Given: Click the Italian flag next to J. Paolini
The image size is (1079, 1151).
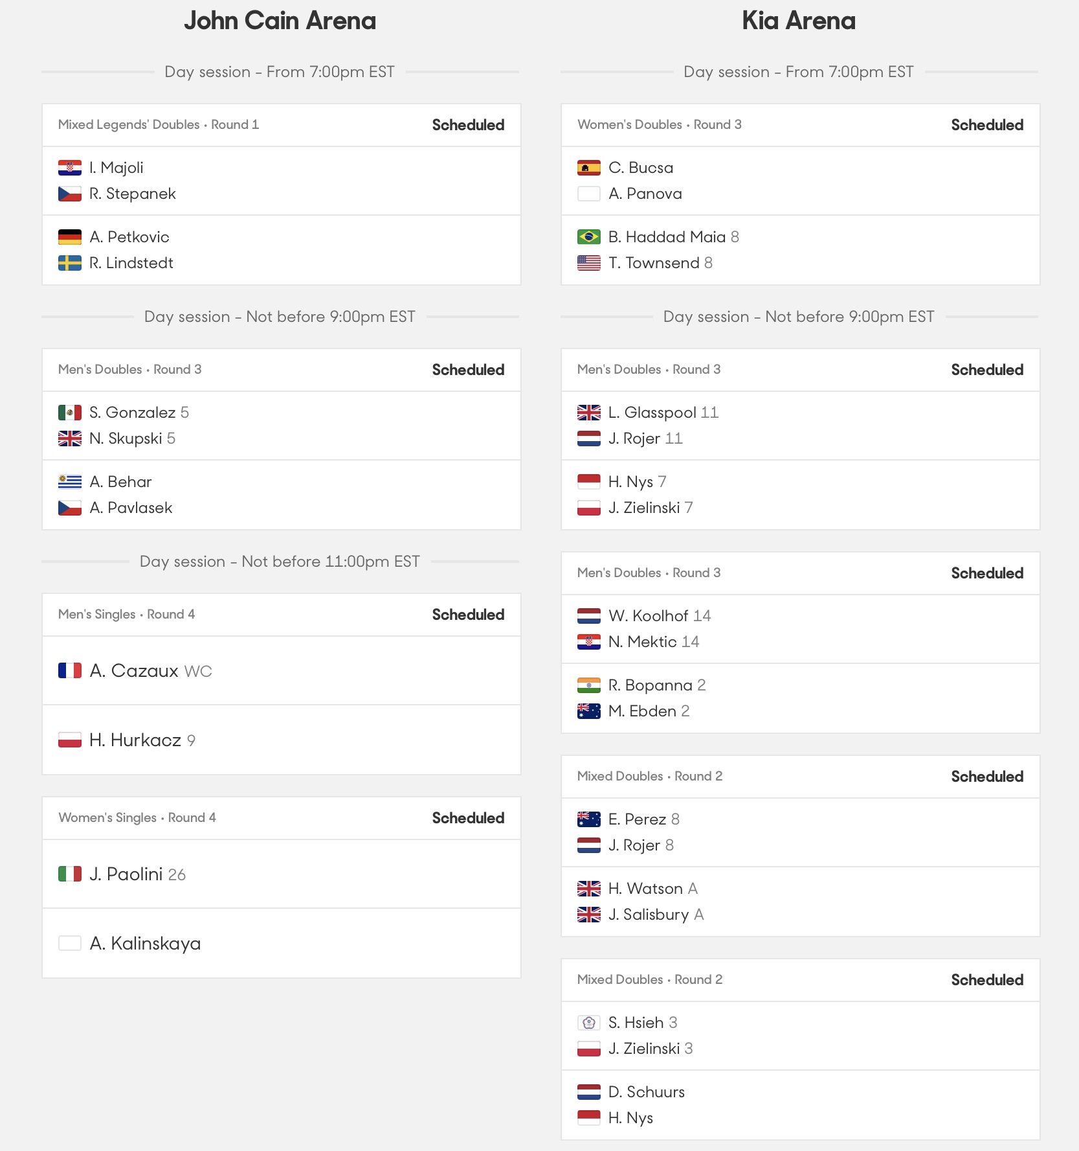Looking at the screenshot, I should click(x=70, y=874).
